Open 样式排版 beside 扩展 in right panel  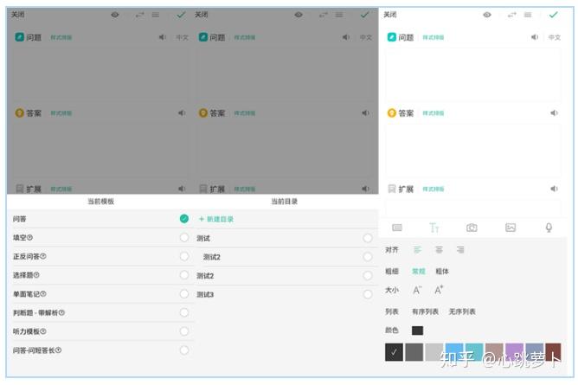tap(433, 189)
